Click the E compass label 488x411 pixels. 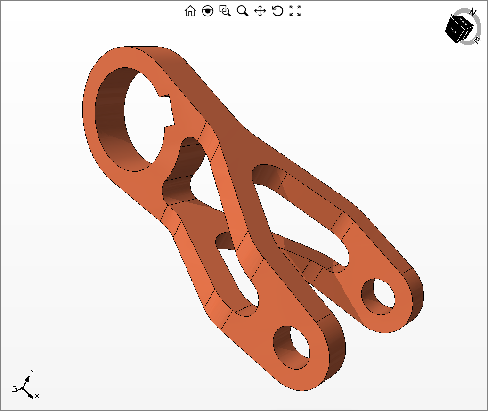(x=477, y=40)
